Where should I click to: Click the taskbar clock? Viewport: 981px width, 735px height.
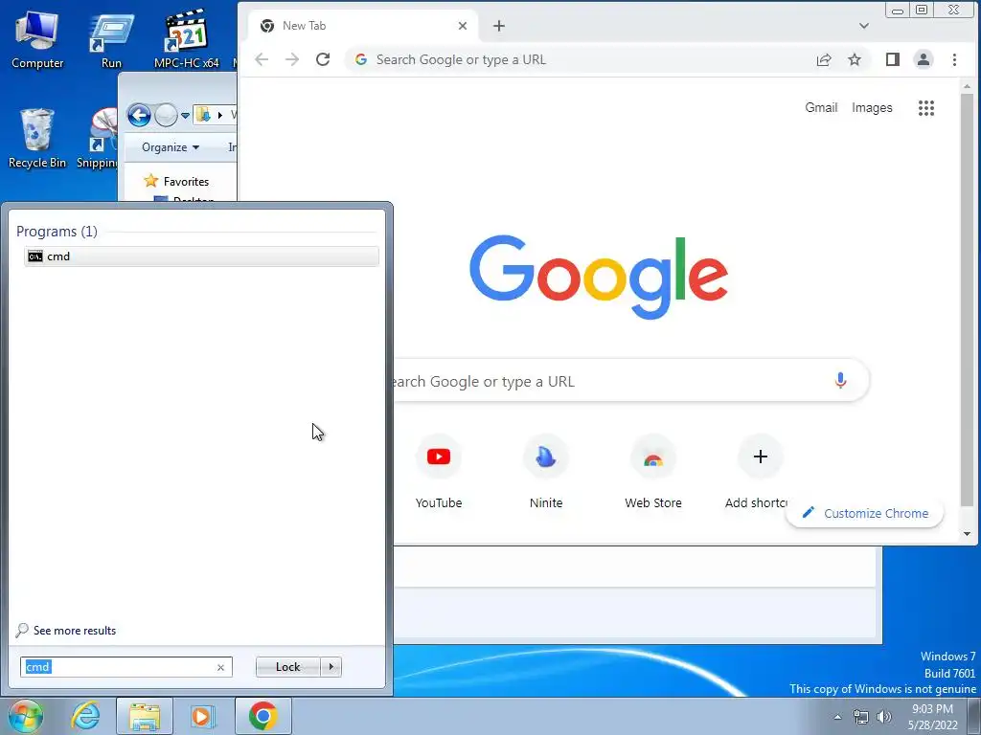click(x=933, y=717)
